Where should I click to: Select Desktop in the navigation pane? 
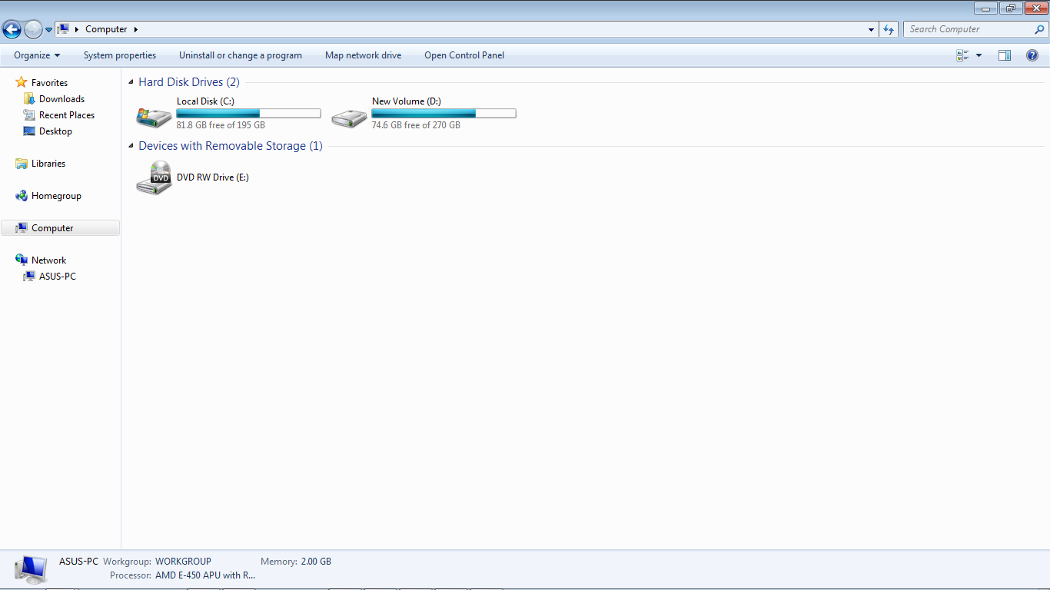tap(55, 131)
